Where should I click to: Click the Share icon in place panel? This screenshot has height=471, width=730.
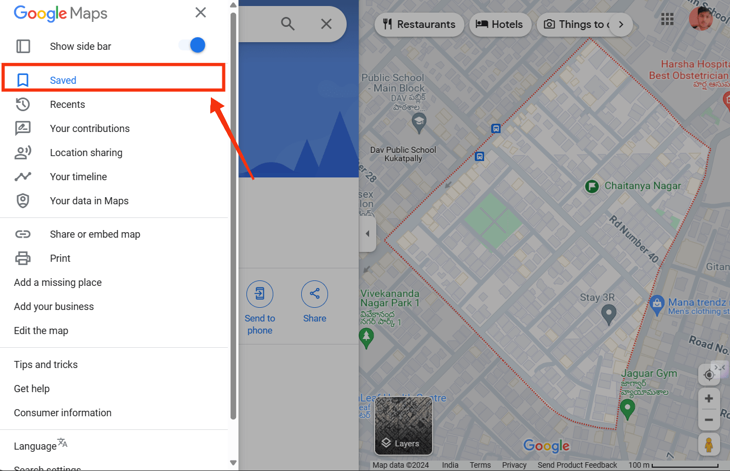pyautogui.click(x=314, y=294)
